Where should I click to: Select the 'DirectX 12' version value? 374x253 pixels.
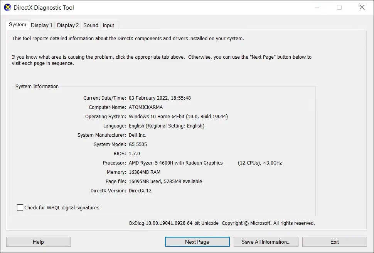[x=140, y=191]
